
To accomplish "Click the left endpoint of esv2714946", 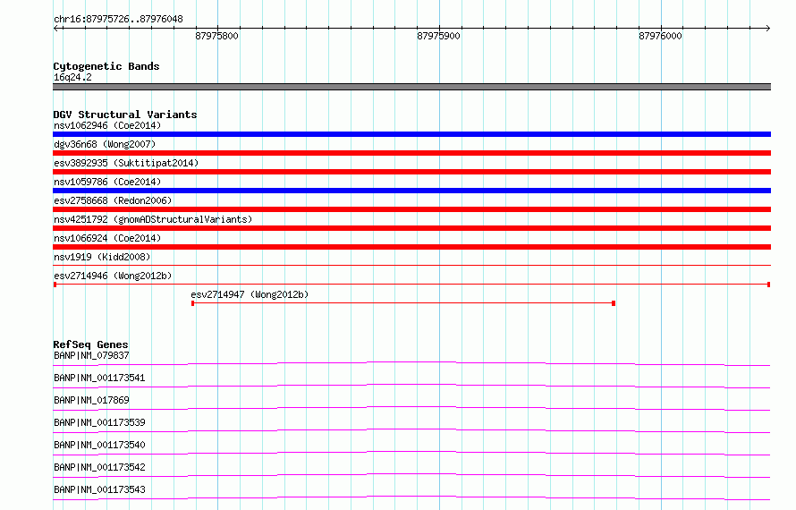I will pyautogui.click(x=55, y=285).
